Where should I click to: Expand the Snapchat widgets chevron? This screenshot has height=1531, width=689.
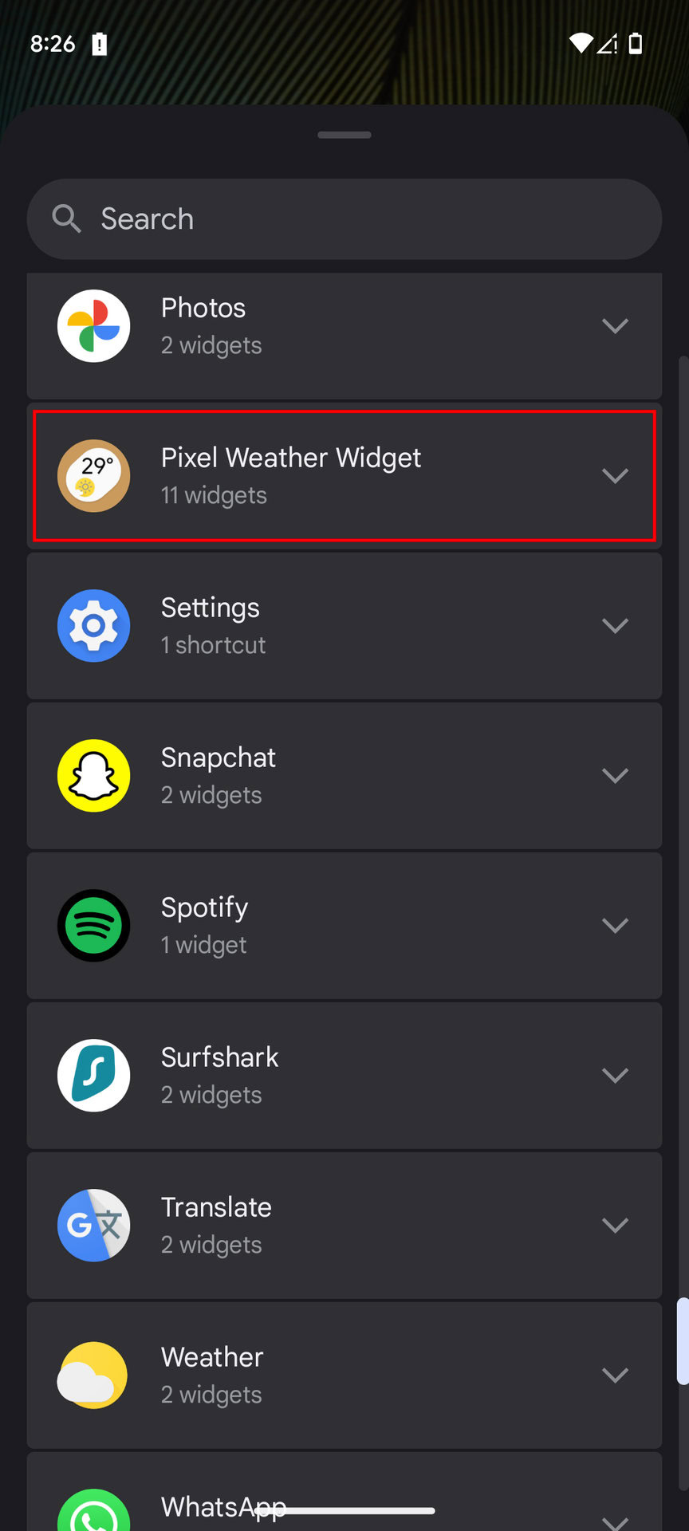click(x=615, y=776)
